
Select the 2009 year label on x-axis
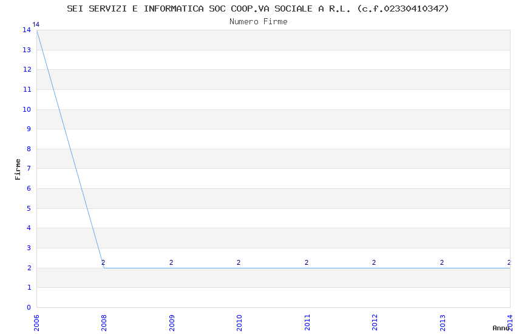coord(172,323)
